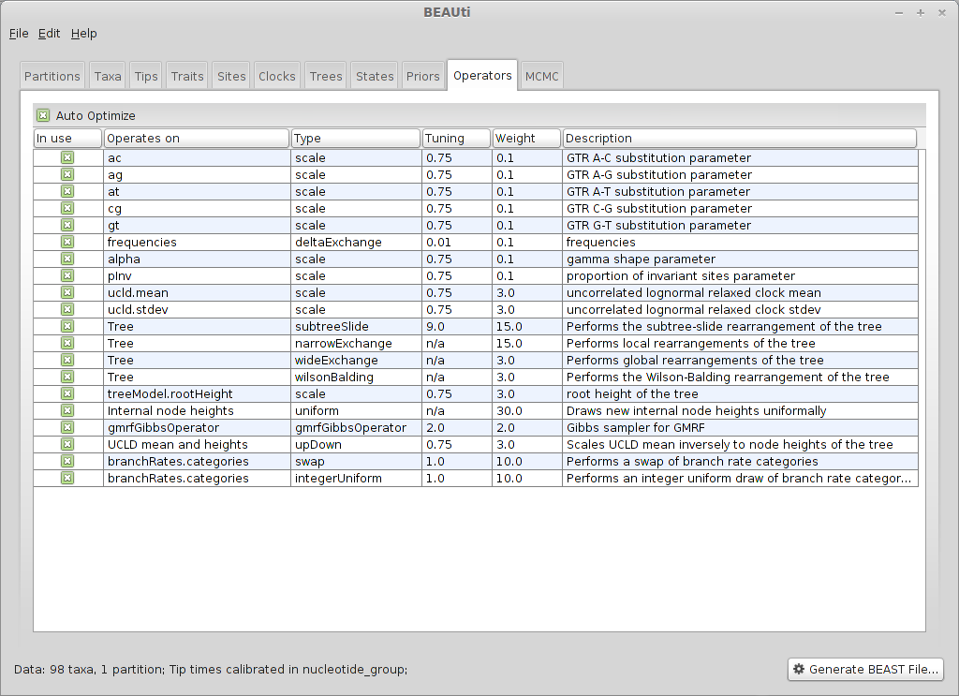Image resolution: width=959 pixels, height=696 pixels.
Task: Disable the gmrfGibbsOperator checkbox
Action: pos(67,427)
